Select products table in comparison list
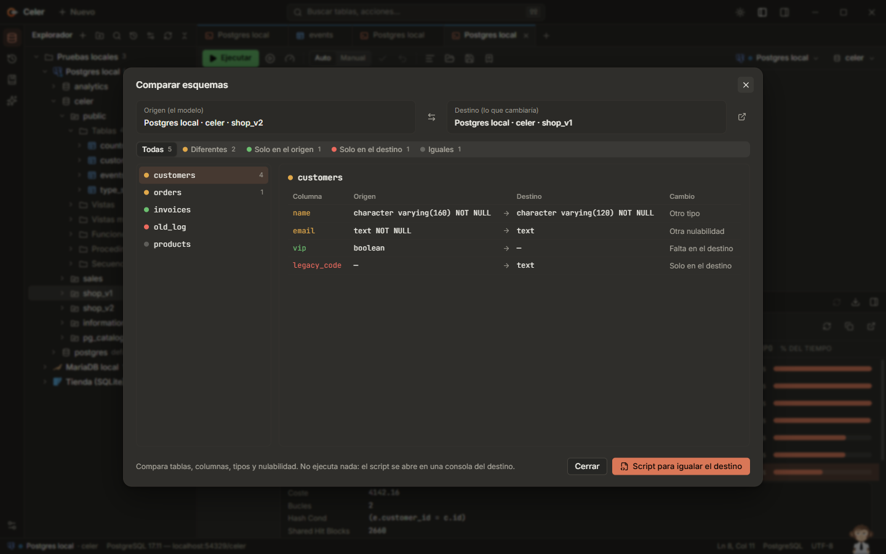 point(204,244)
